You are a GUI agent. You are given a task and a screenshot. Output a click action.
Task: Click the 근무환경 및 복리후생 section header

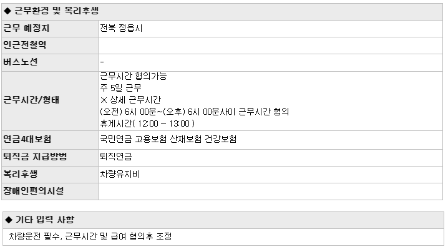tap(222, 12)
